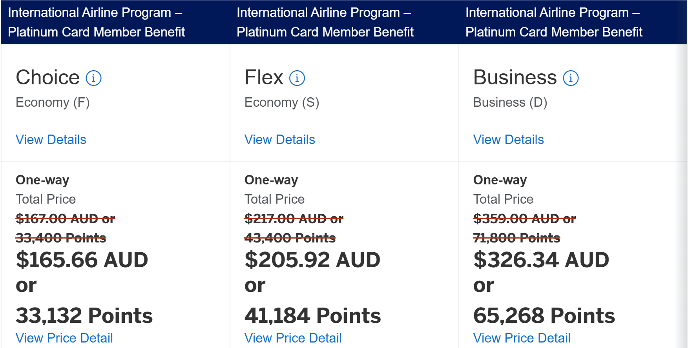This screenshot has width=688, height=348.
Task: Select the Flex fare heading
Action: tap(264, 77)
